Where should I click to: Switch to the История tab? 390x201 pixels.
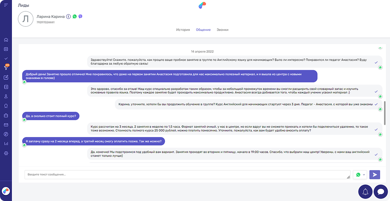(183, 30)
